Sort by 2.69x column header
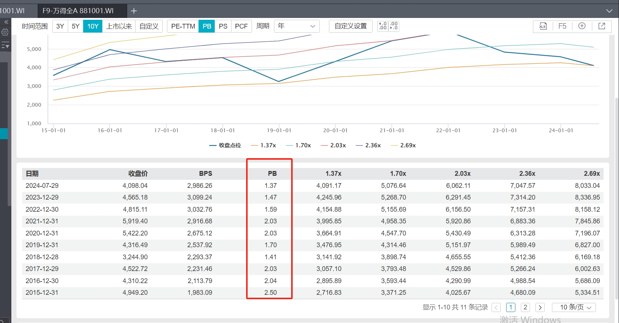 click(592, 174)
